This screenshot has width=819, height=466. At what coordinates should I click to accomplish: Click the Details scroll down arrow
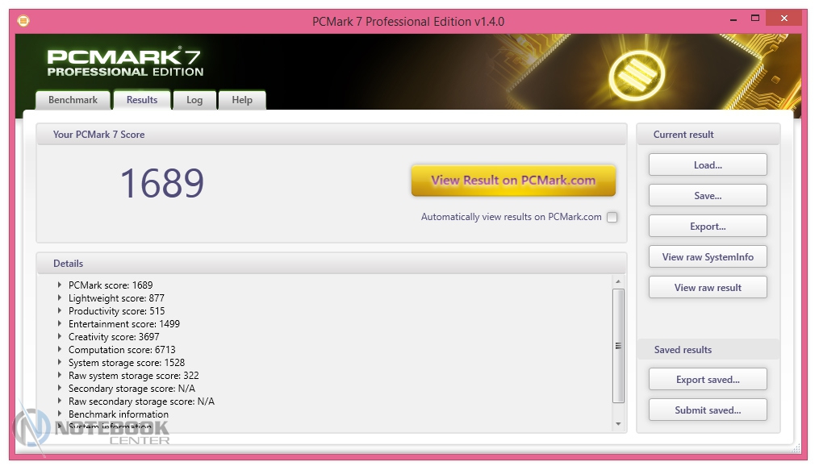(618, 424)
